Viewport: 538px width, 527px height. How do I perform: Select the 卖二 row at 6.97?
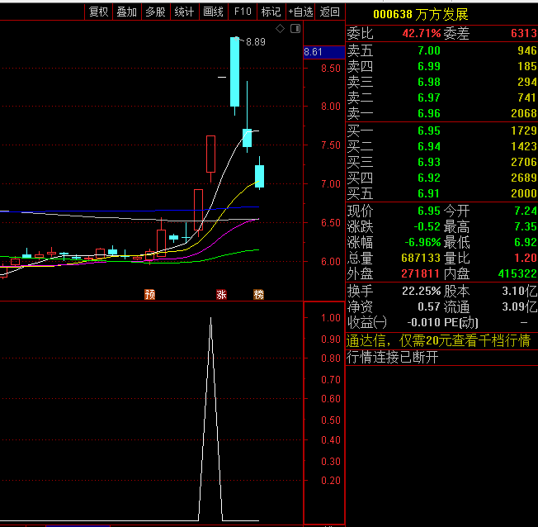441,98
